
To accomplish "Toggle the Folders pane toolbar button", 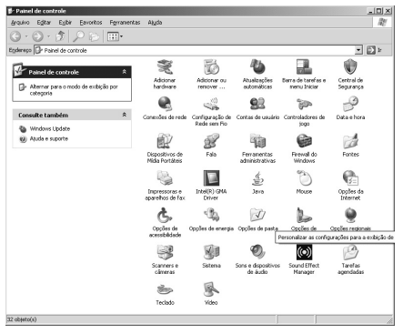I will (94, 36).
